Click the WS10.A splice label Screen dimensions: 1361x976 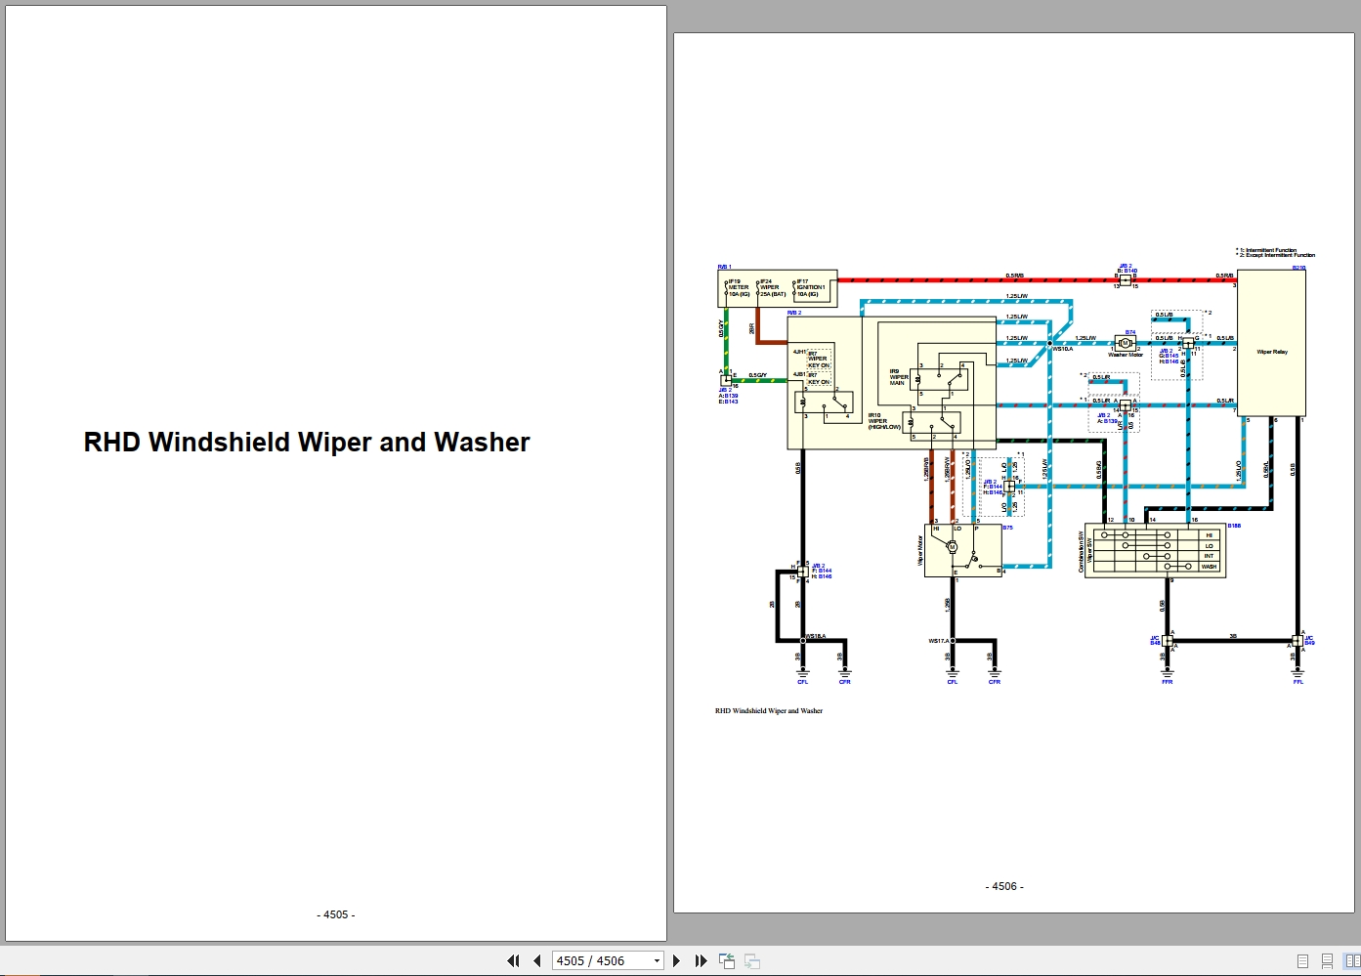(x=1062, y=349)
